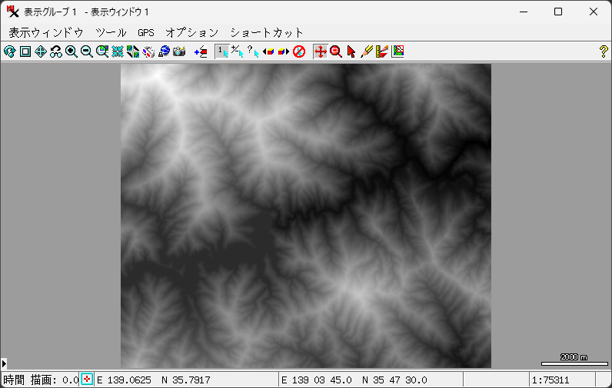Click the 1:75311 map scale field

point(561,380)
